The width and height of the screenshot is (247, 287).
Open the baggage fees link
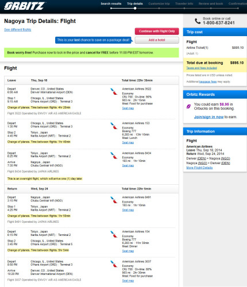point(208,82)
